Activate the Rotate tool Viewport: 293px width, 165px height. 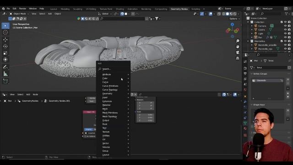point(5,46)
